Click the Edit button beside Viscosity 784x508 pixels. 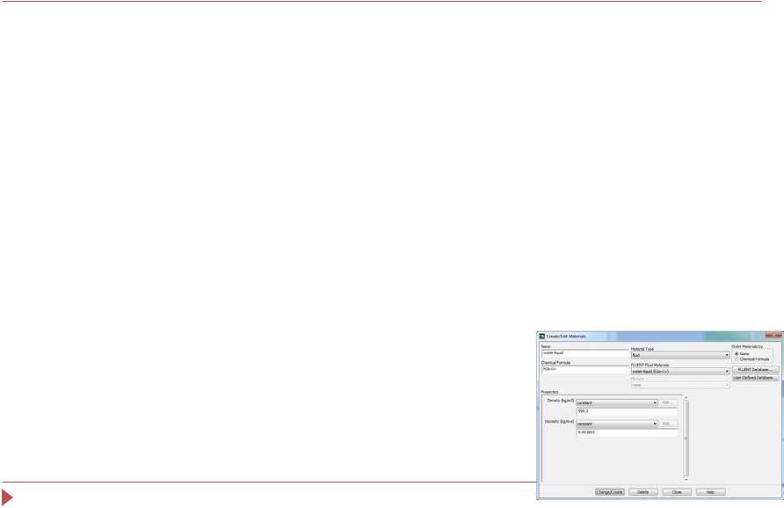click(x=668, y=424)
